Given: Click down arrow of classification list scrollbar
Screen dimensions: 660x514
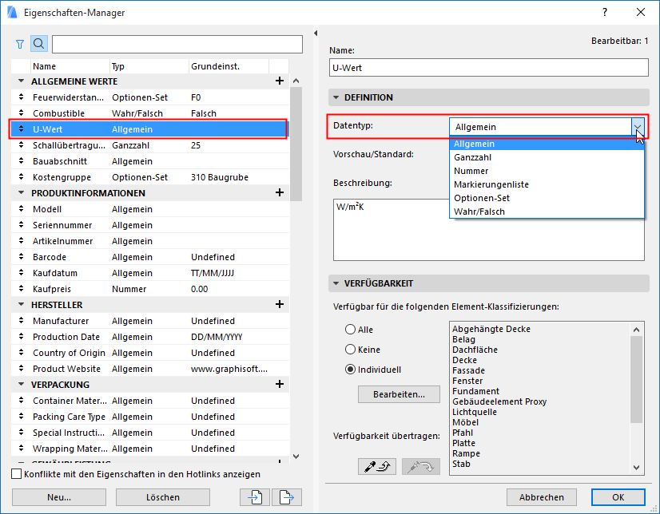Looking at the screenshot, I should tap(636, 468).
